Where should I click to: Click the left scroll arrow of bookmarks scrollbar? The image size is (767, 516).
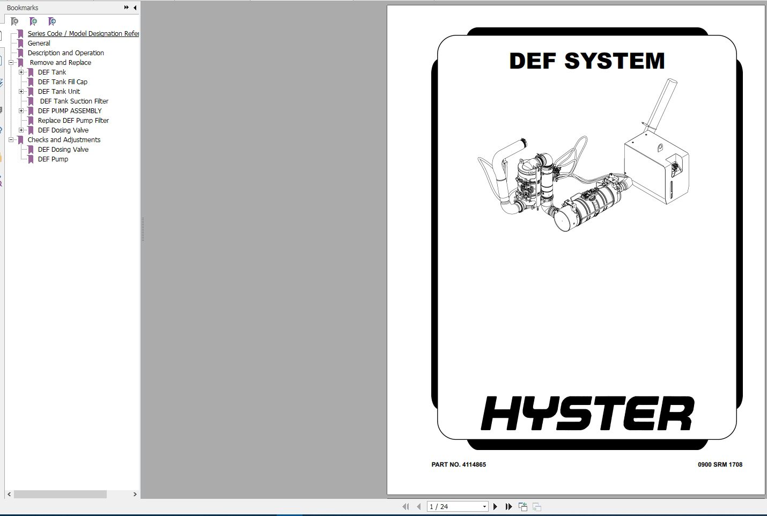tap(9, 494)
